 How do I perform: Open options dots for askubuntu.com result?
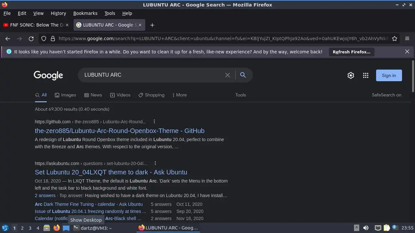click(x=155, y=163)
